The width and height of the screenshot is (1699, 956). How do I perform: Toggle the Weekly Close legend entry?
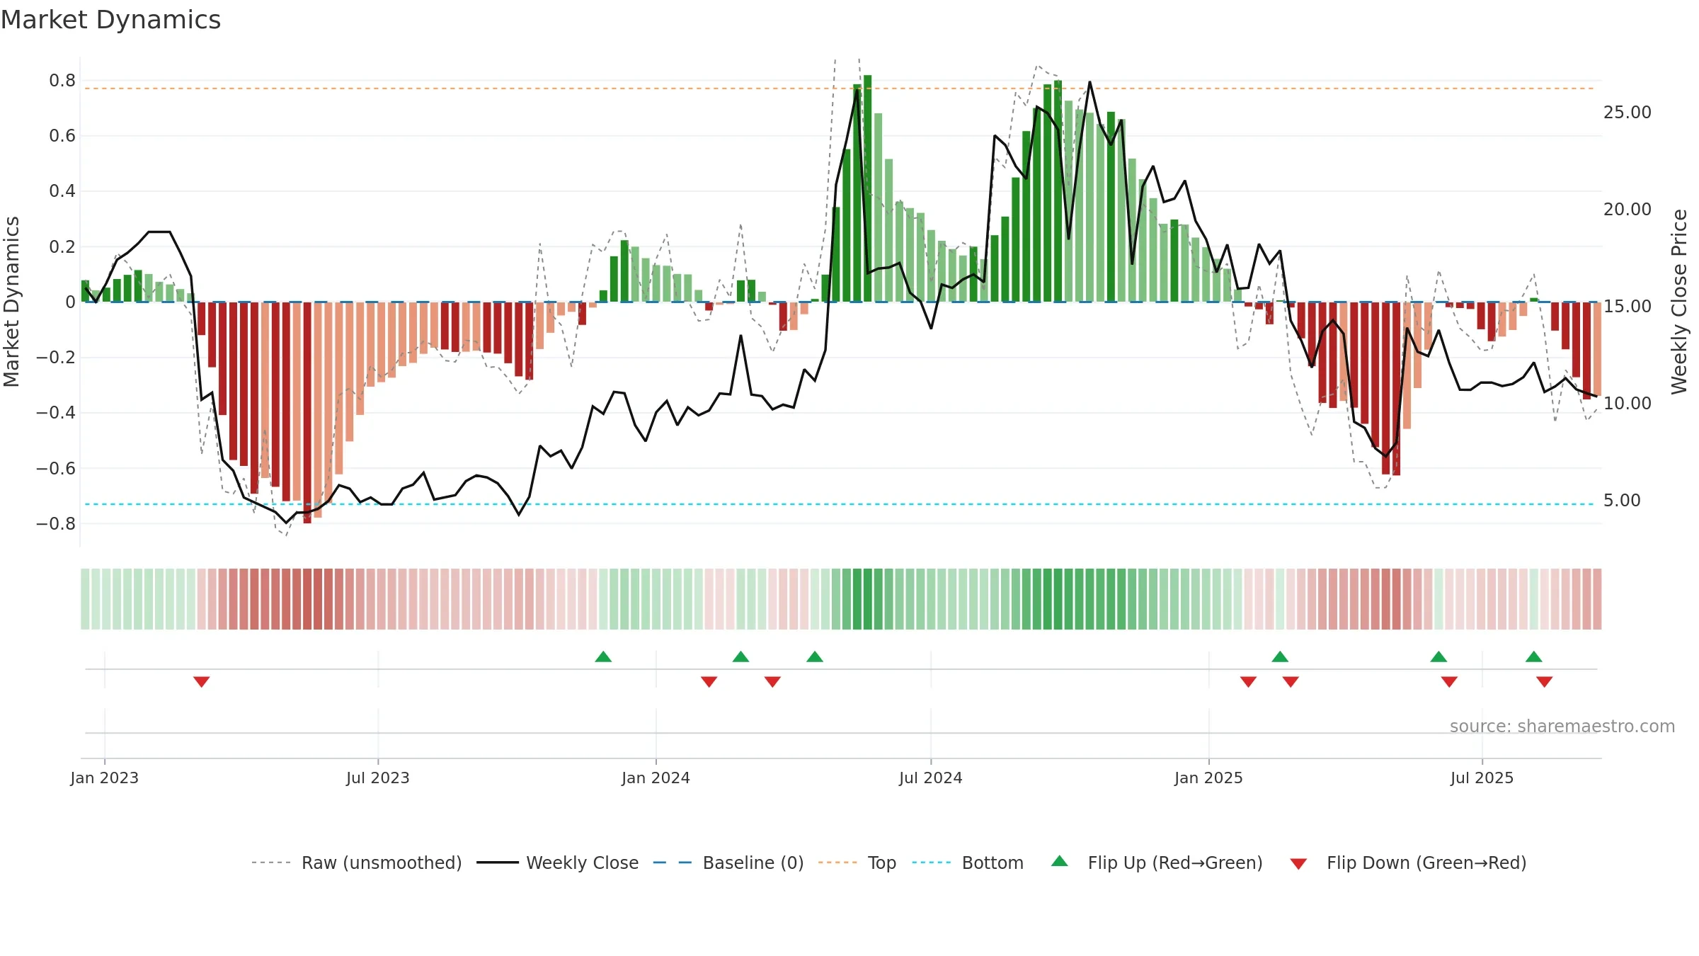click(x=558, y=863)
